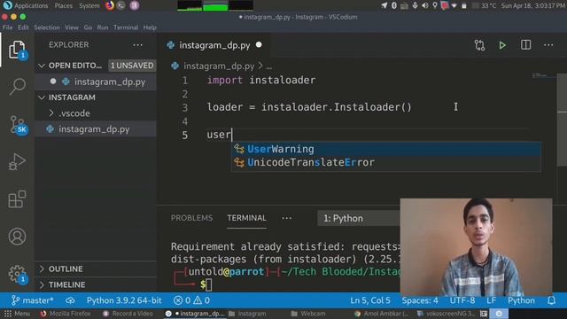Pick the UnicodeTranslateError suggestion
Image resolution: width=567 pixels, height=319 pixels.
(x=386, y=162)
